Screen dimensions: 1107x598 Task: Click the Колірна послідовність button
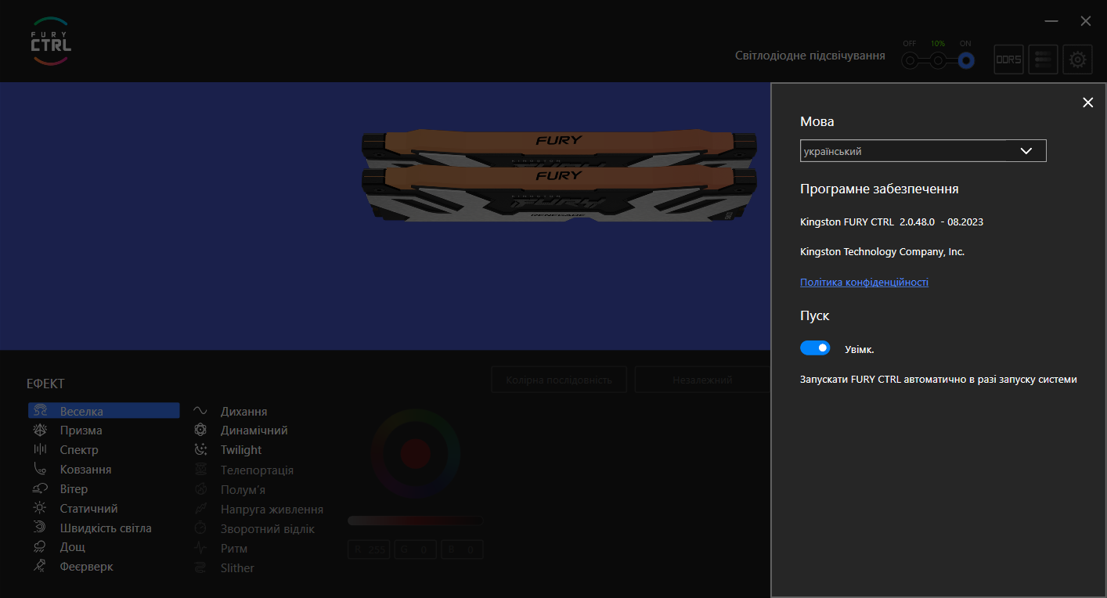click(x=559, y=380)
